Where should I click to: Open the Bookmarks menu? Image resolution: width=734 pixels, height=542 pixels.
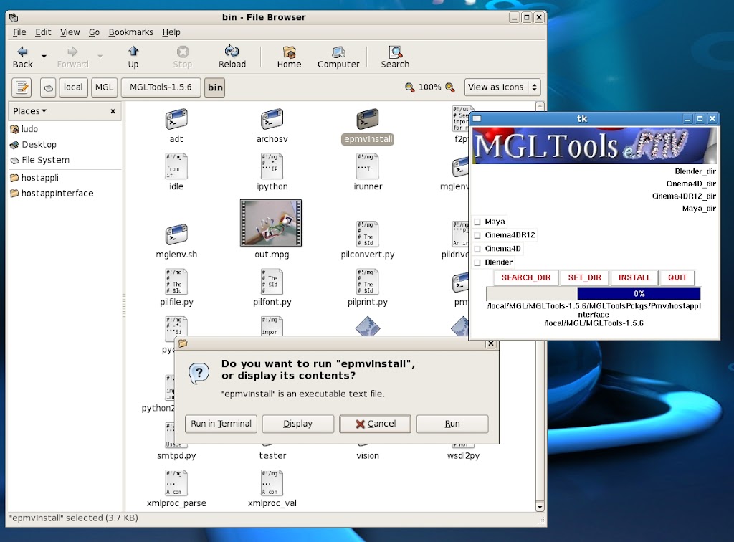[x=130, y=32]
